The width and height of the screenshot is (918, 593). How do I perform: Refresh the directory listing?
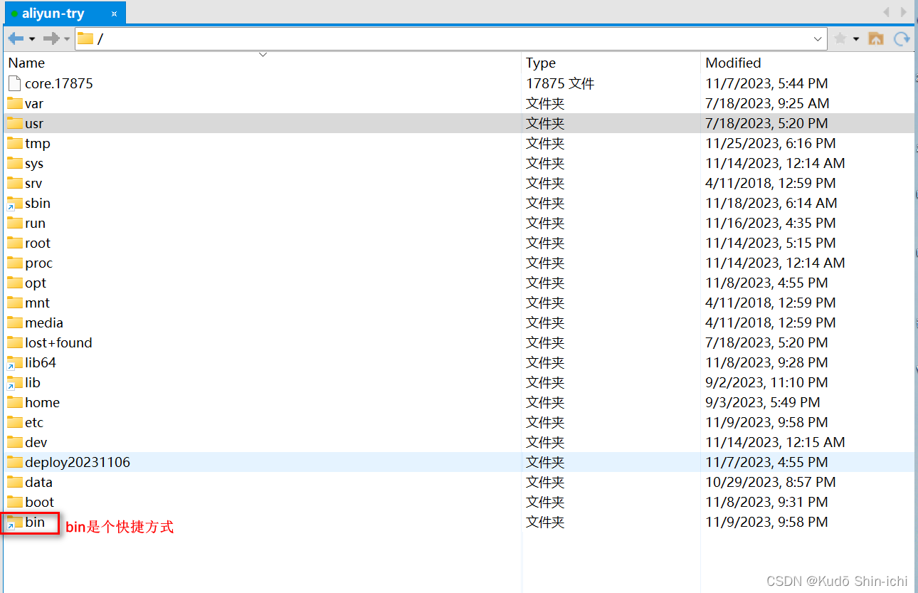902,38
